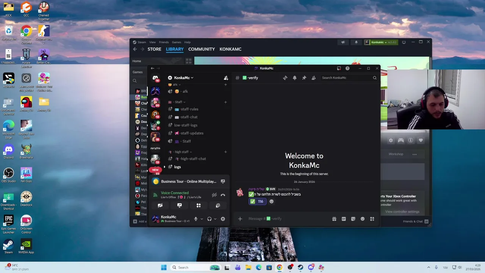Open the Friends menu in Steam
485x273 pixels.
point(164,42)
